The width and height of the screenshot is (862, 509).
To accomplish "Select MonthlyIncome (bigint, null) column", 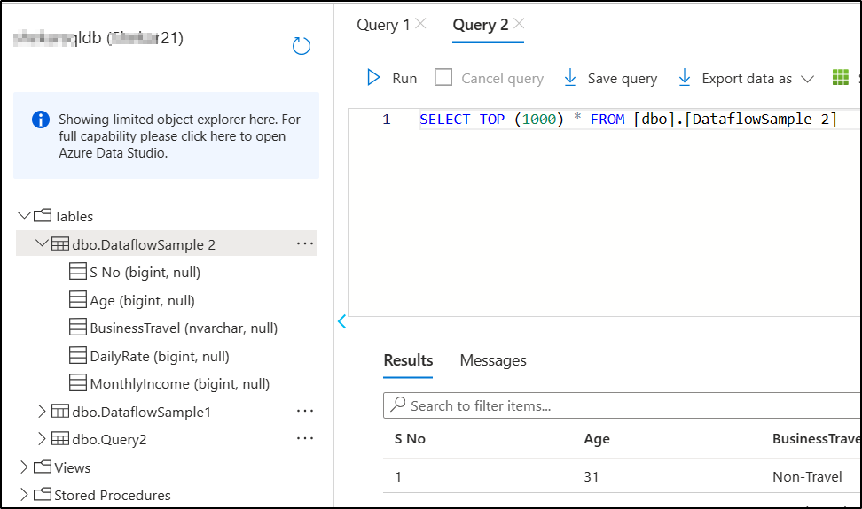I will coord(180,383).
